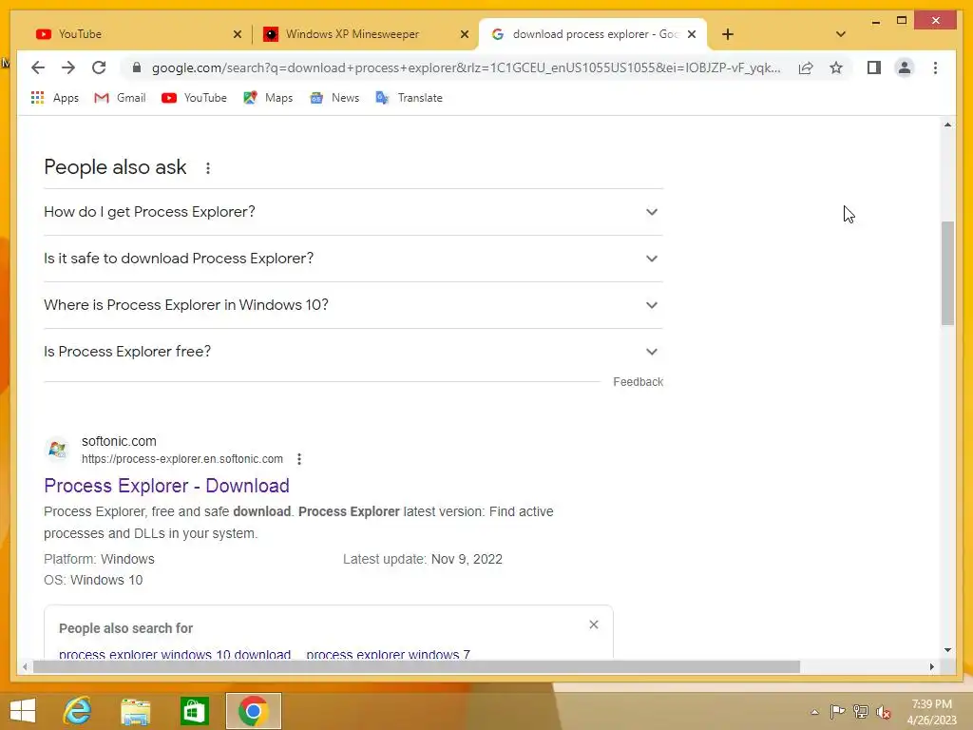The width and height of the screenshot is (973, 730).
Task: Open File Explorer from the taskbar
Action: (x=135, y=711)
